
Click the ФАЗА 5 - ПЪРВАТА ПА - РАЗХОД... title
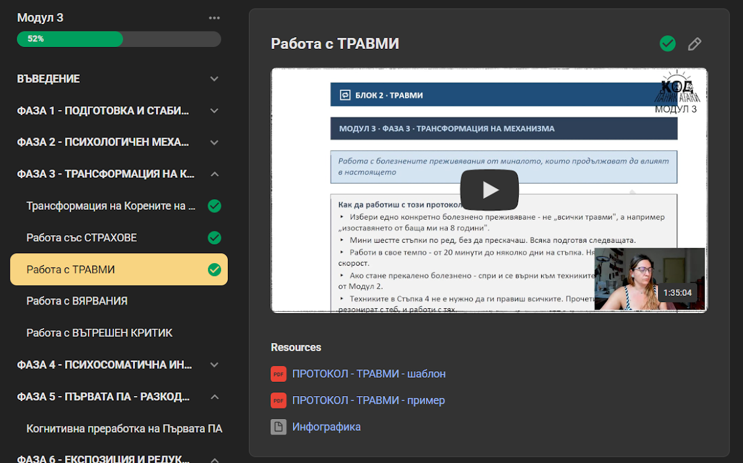(103, 396)
